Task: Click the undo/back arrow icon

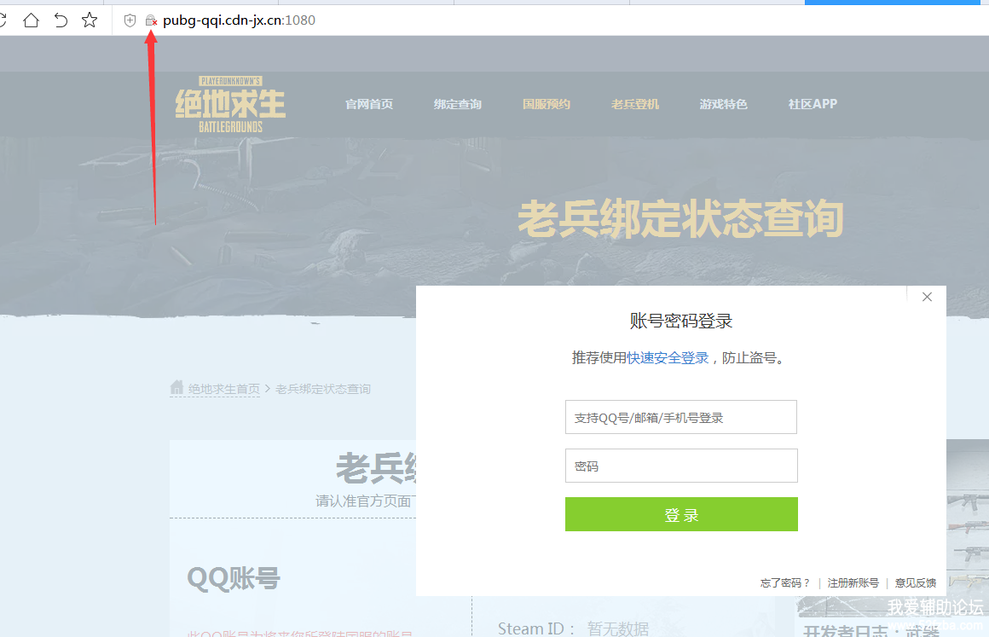Action: 61,20
